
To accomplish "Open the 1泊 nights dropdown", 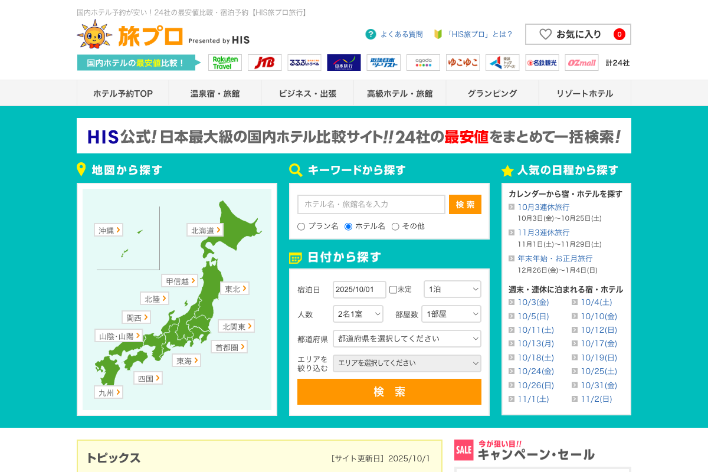I will (452, 290).
